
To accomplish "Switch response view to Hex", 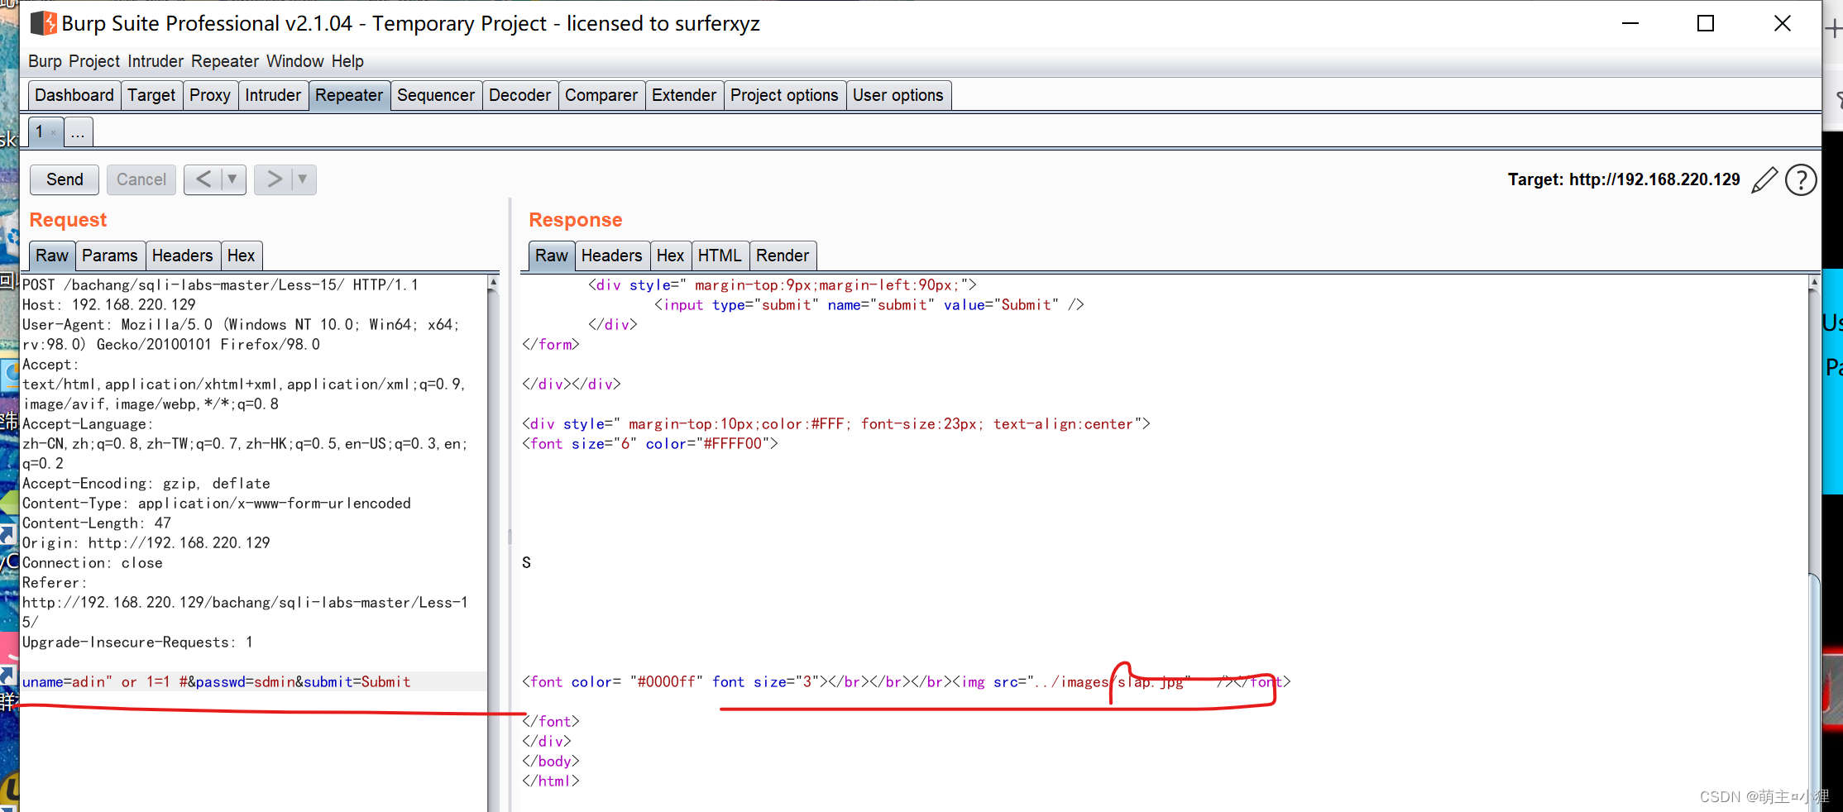I will click(671, 256).
